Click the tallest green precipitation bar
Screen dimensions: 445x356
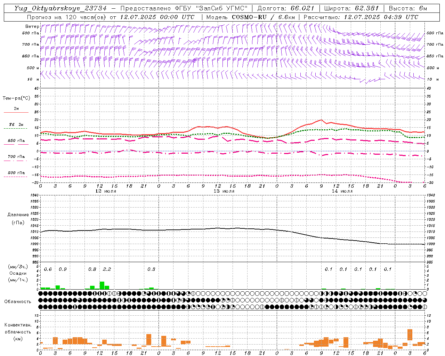pos(102,285)
